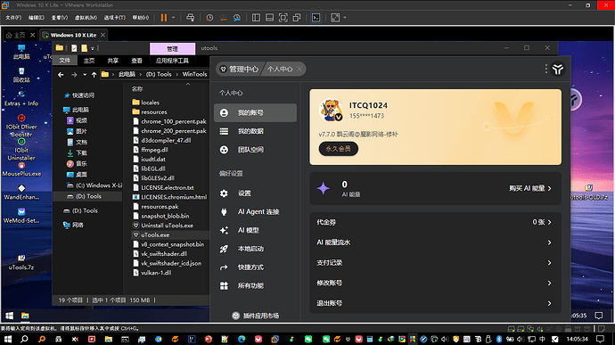Click guest Windows Start button
615x345 pixels.
(10, 316)
